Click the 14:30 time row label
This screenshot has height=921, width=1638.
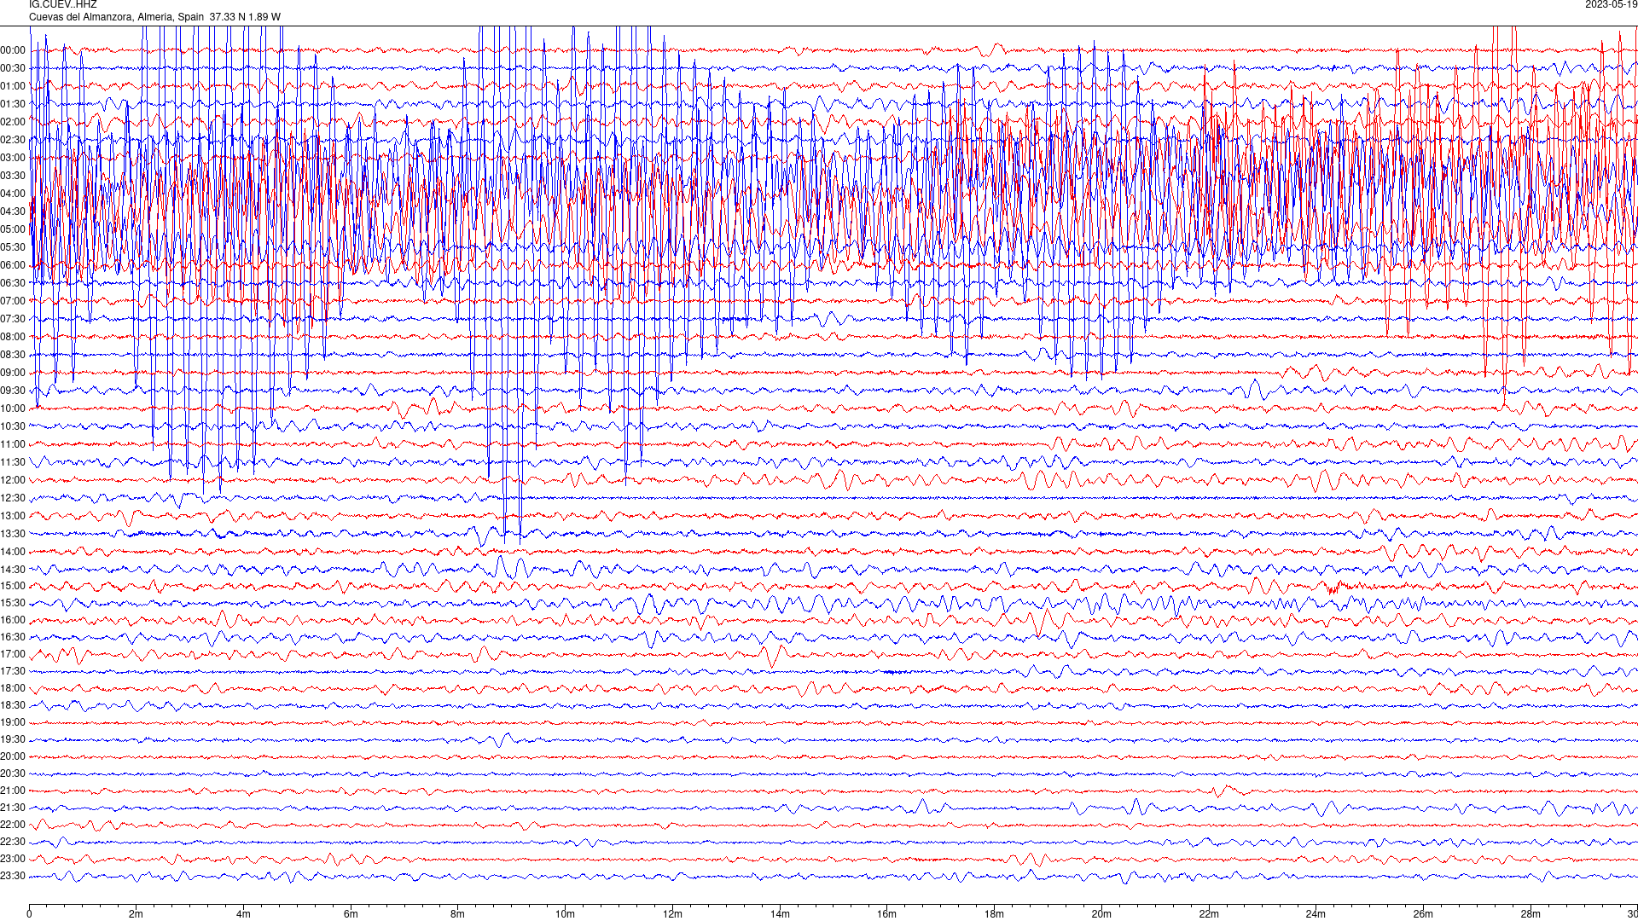[13, 571]
